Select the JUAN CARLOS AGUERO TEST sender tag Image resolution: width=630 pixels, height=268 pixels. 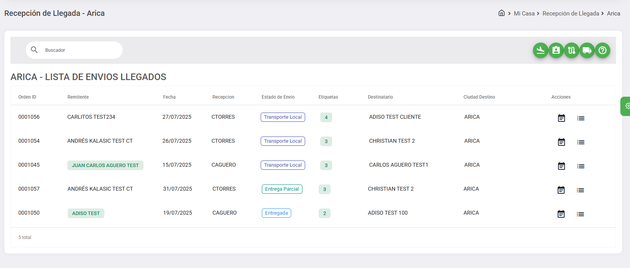(x=105, y=166)
